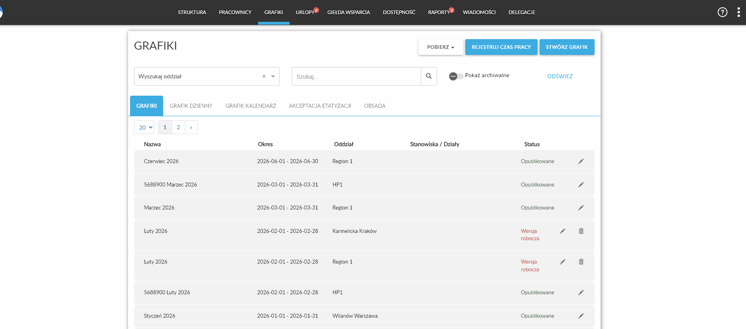The height and width of the screenshot is (329, 746).
Task: Click the 5688900 Luty 2026 name
Action: coord(167,293)
